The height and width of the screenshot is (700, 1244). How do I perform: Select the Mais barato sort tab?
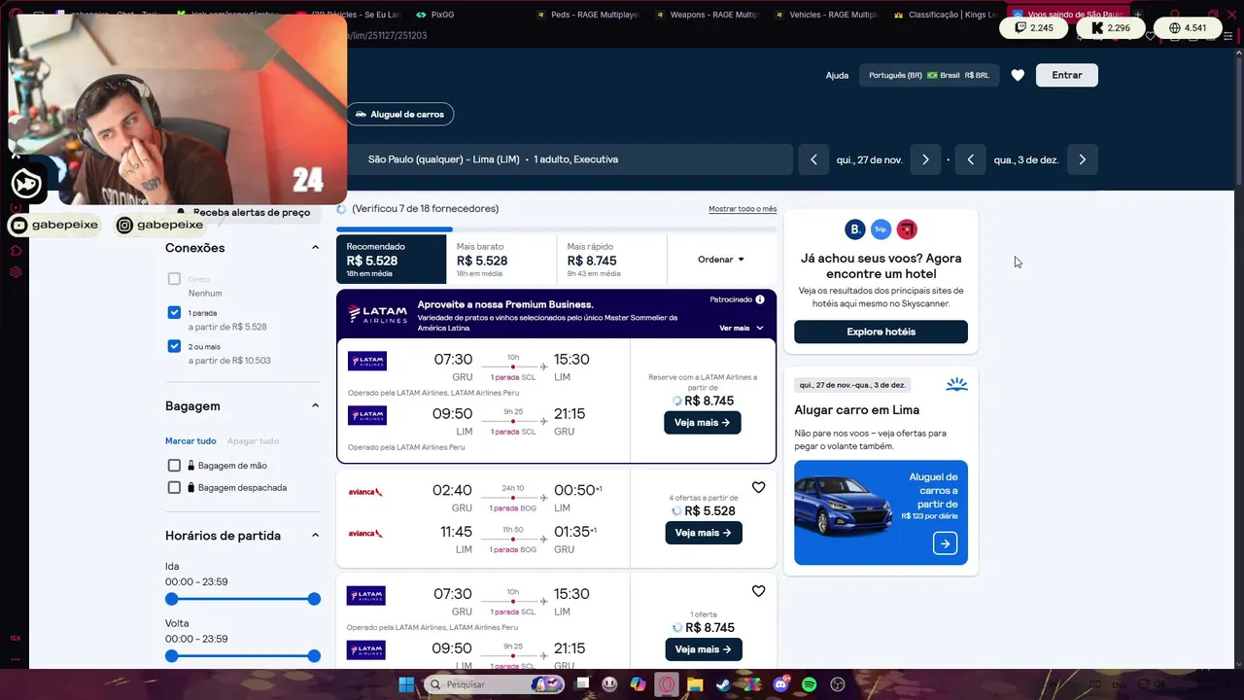coord(501,260)
